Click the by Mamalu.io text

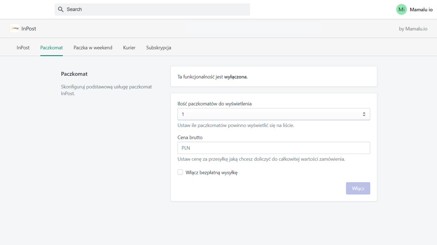coord(413,29)
